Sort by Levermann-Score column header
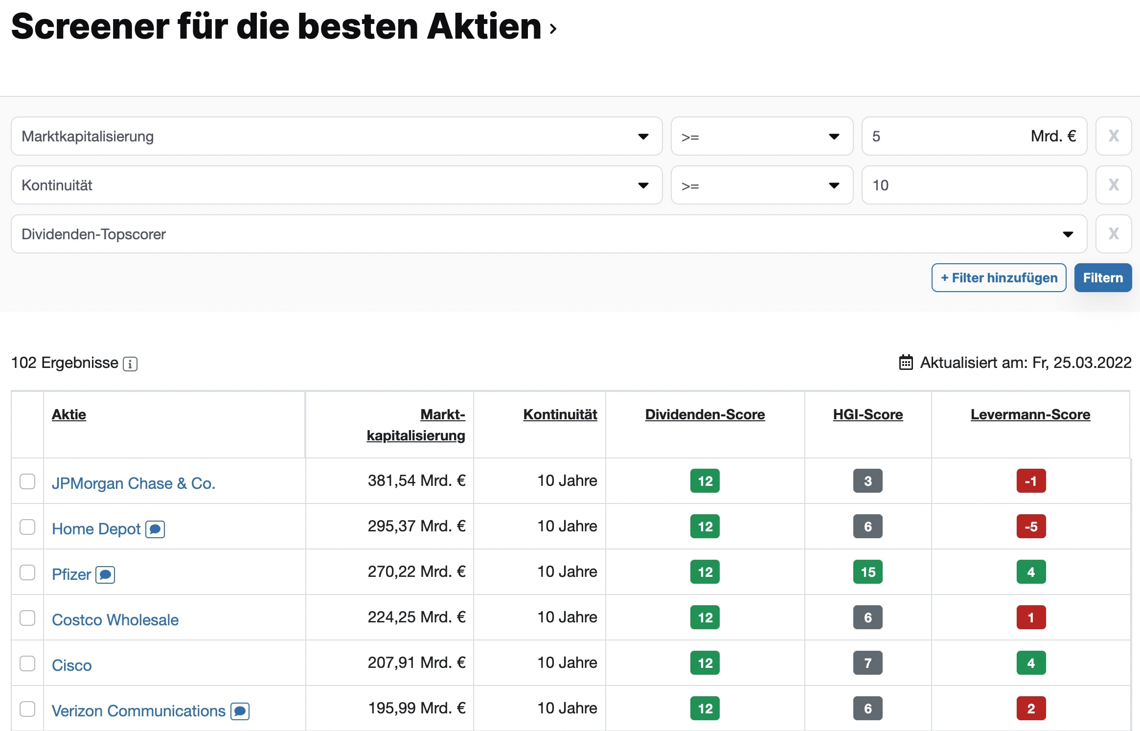The height and width of the screenshot is (731, 1140). click(1030, 414)
